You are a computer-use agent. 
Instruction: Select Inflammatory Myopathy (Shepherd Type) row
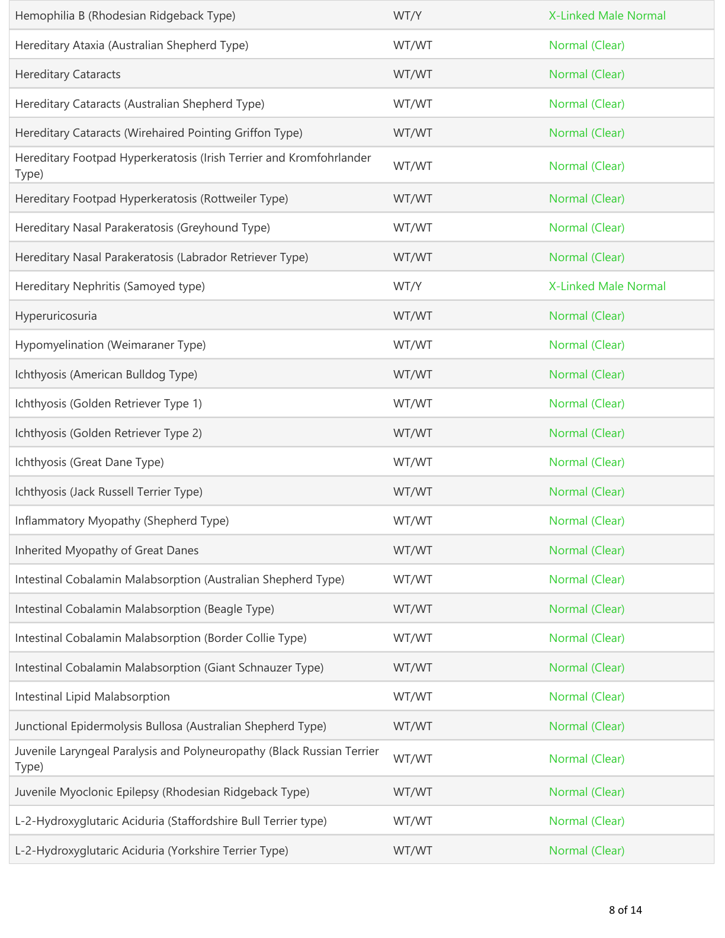coord(361,521)
